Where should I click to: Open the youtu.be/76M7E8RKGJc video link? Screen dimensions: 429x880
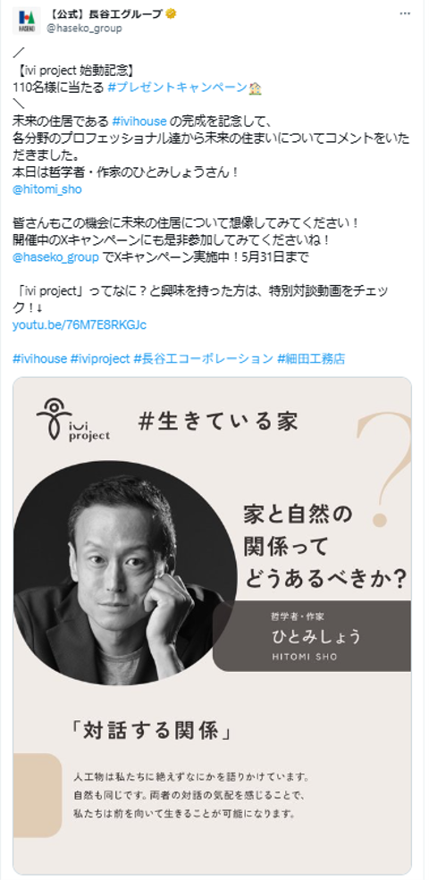(80, 325)
